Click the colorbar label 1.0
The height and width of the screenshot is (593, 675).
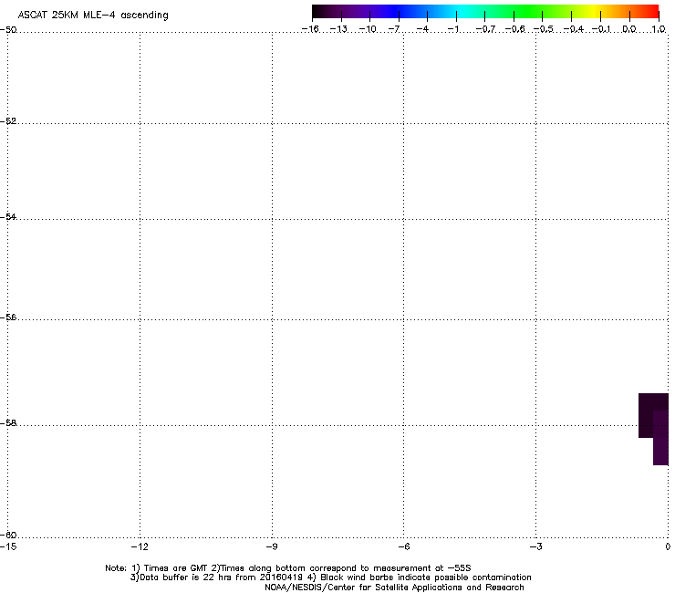point(659,29)
